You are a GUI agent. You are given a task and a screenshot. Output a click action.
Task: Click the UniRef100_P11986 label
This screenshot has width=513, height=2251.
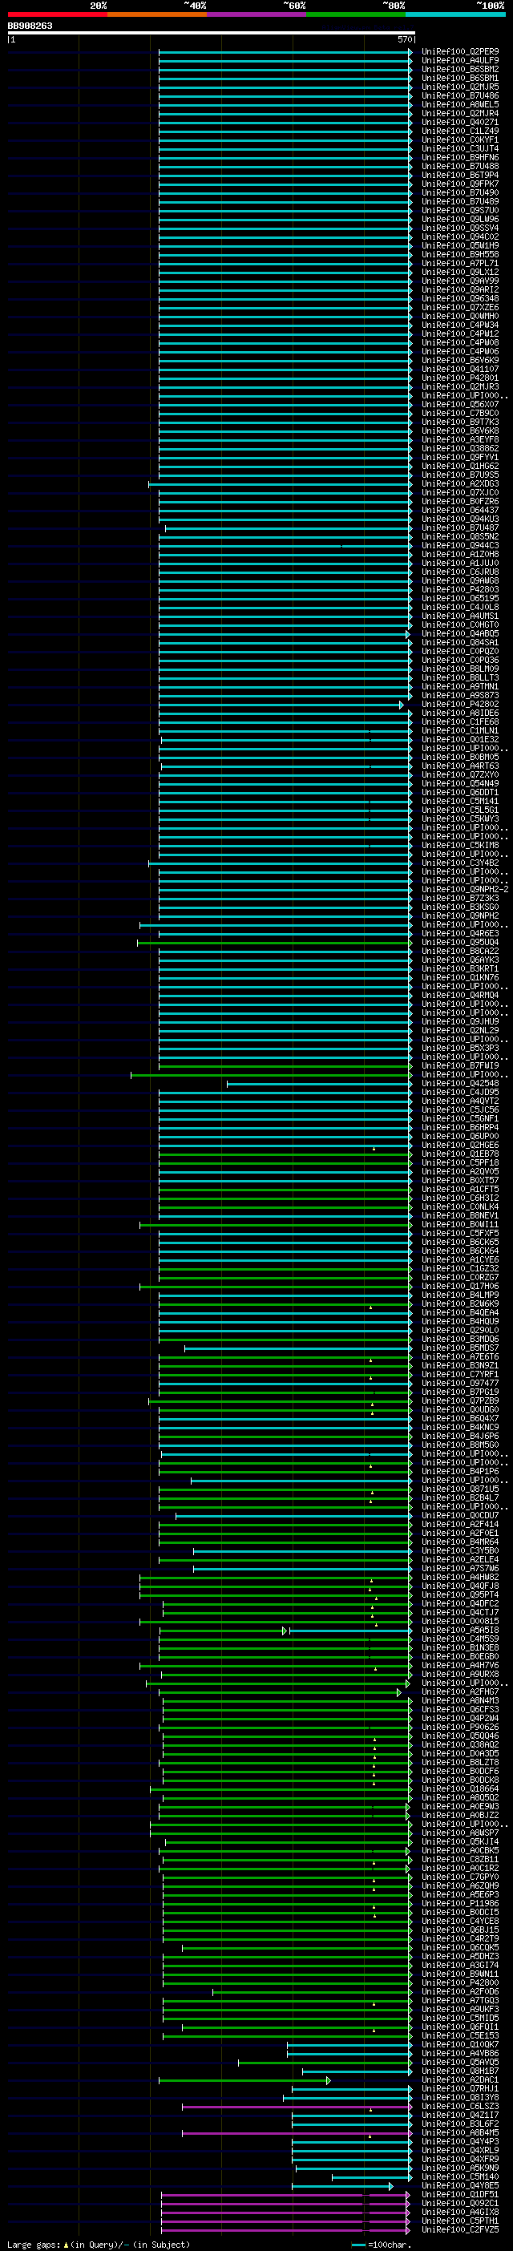click(x=461, y=1903)
